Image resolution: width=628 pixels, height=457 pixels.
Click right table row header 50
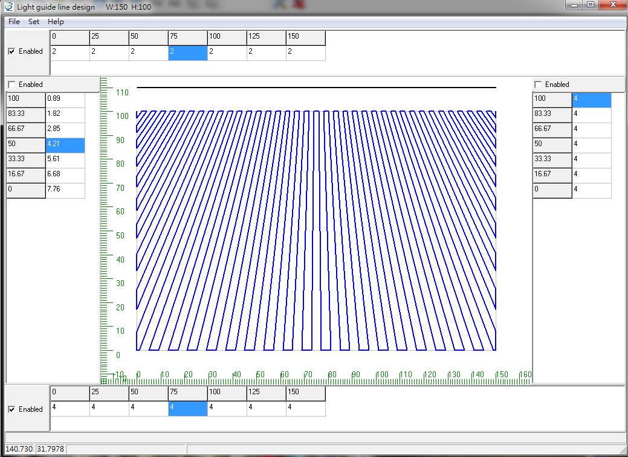552,145
